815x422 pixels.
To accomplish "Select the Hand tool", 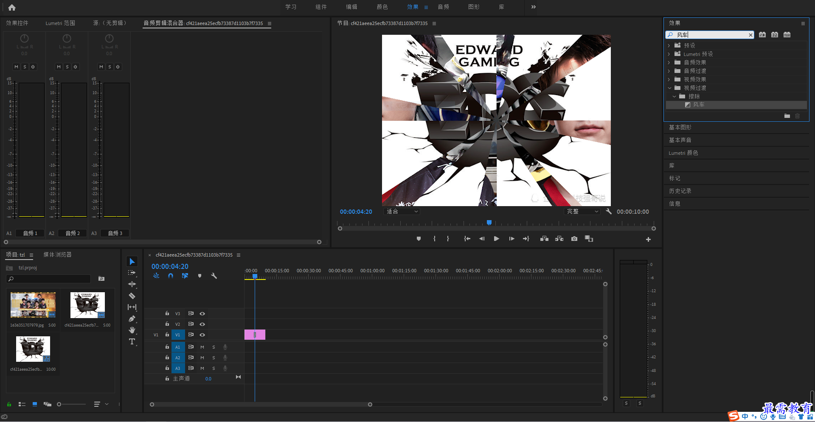I will [132, 330].
